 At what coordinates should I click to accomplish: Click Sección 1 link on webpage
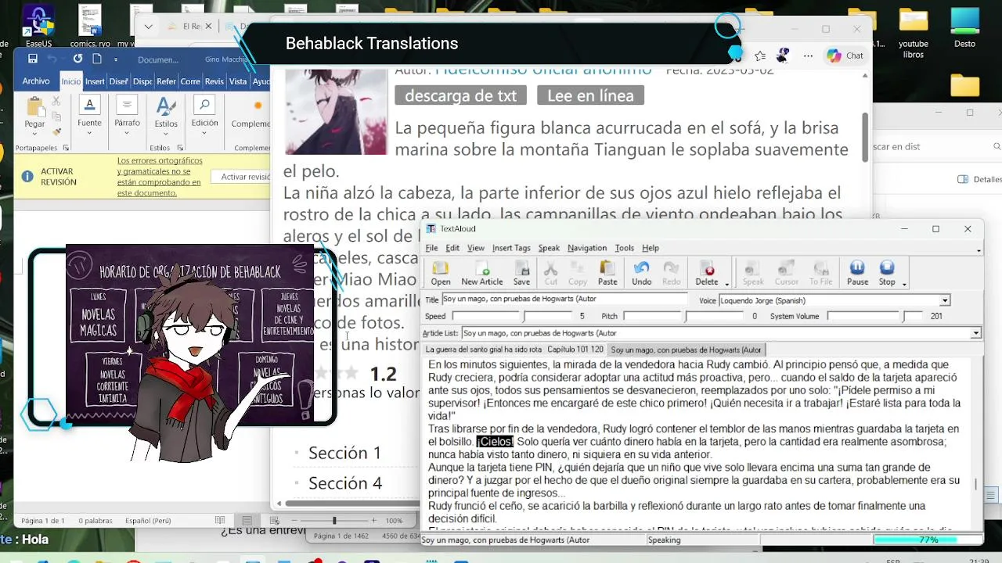pyautogui.click(x=344, y=453)
